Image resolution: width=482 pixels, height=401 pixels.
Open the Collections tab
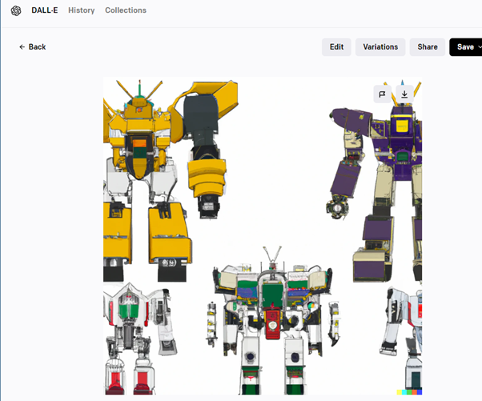(126, 10)
